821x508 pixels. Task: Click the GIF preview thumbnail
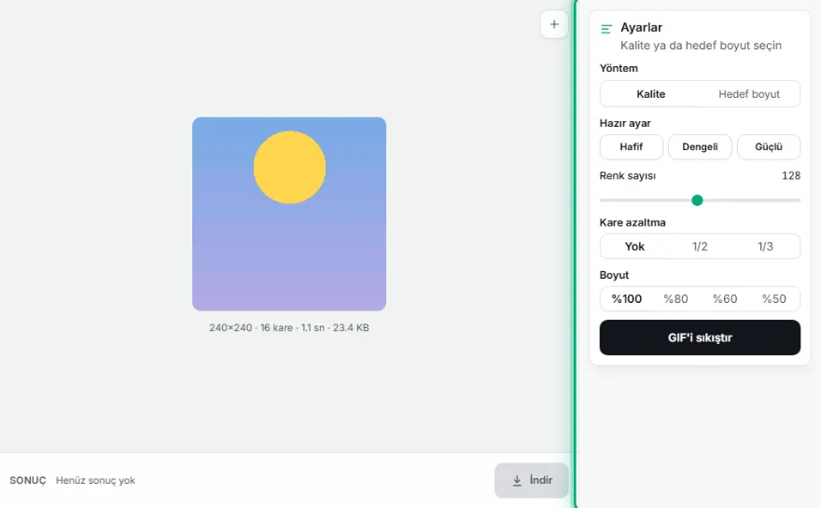[x=289, y=214]
